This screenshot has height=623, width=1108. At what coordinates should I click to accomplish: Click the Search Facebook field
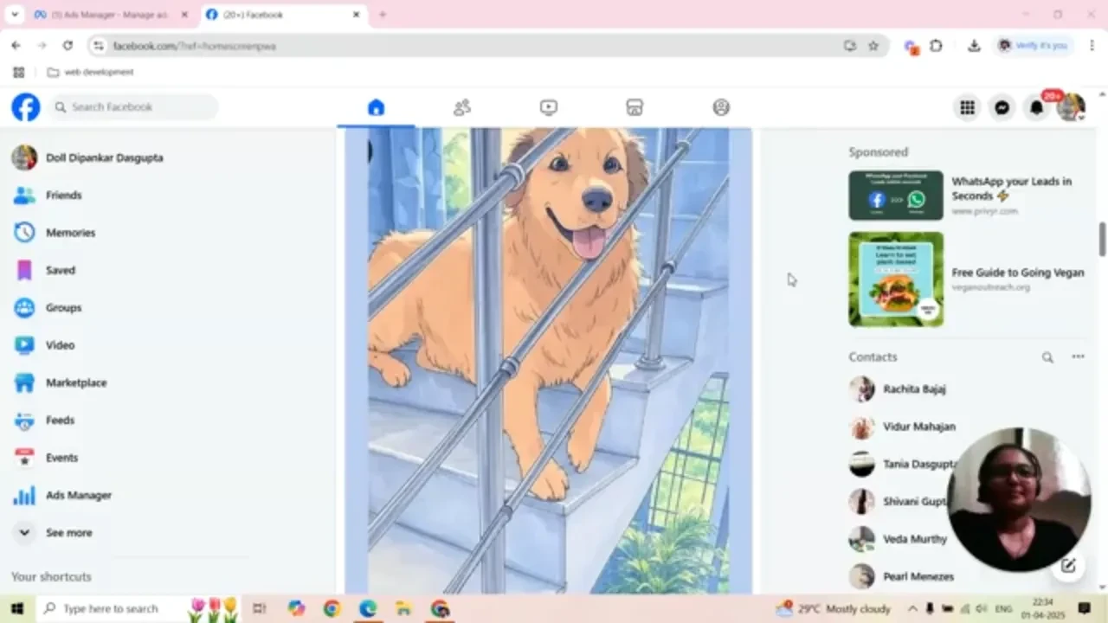132,107
